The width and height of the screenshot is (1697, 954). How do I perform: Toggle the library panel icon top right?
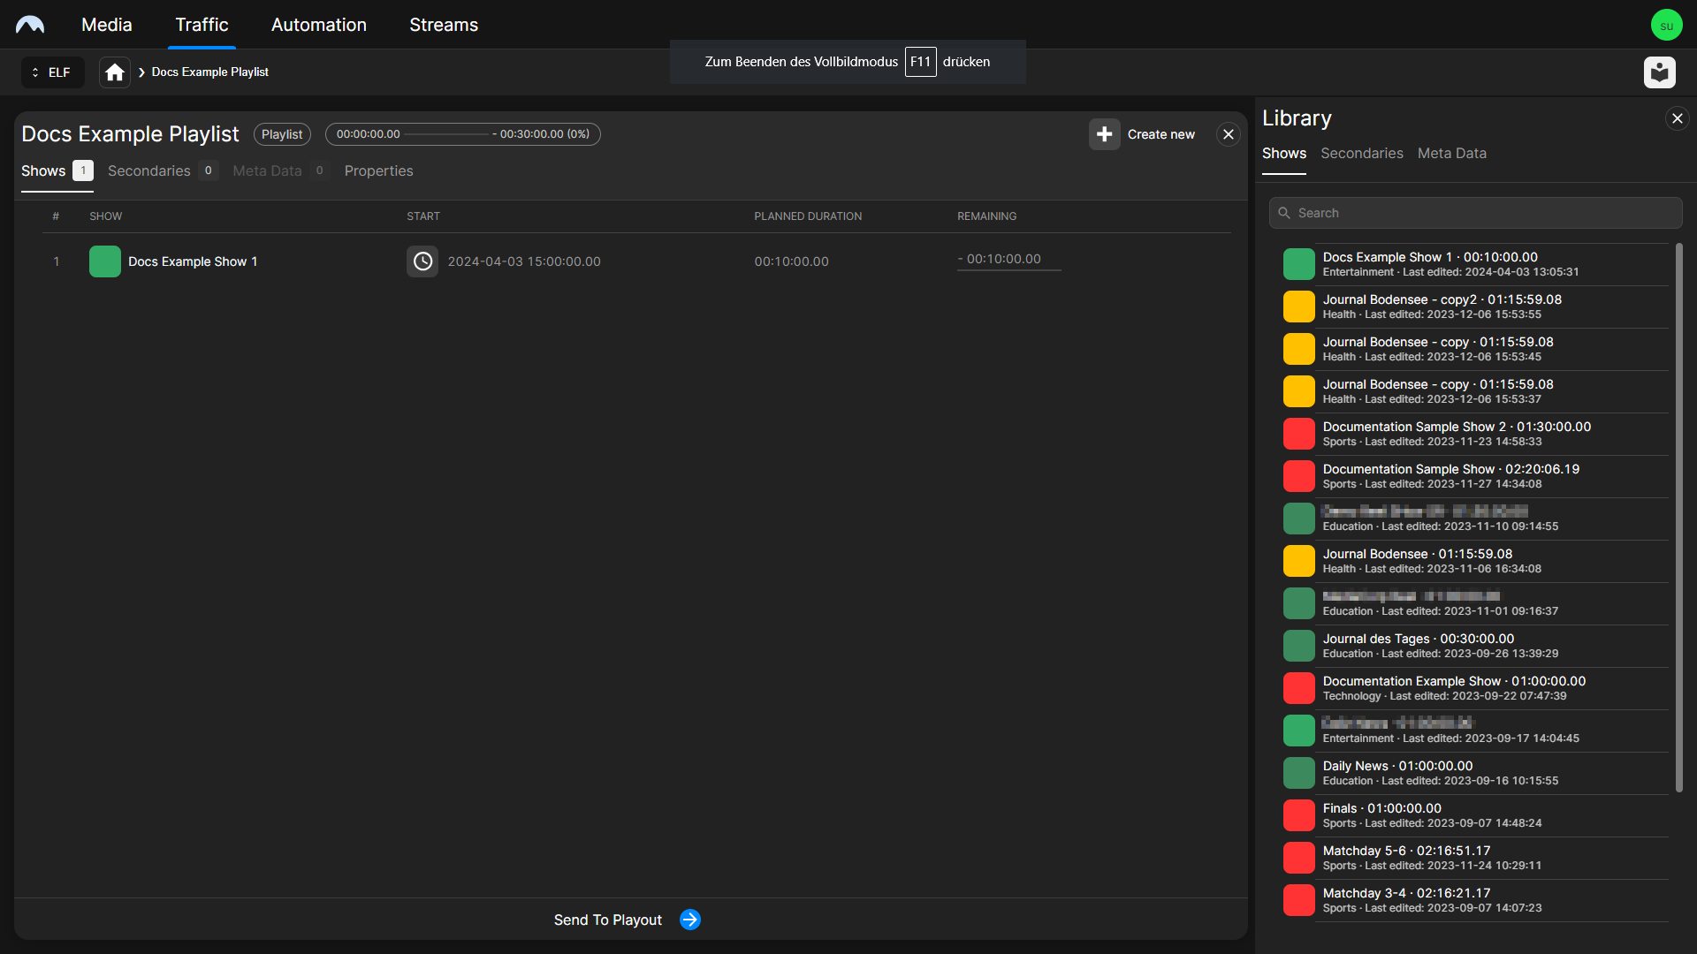point(1659,72)
